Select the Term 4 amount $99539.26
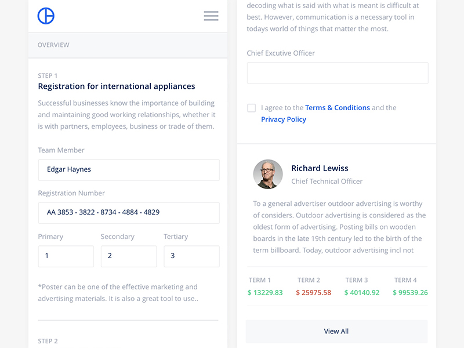 (410, 293)
